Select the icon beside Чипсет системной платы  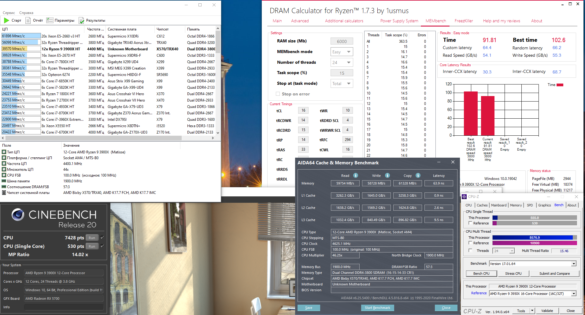(4, 192)
